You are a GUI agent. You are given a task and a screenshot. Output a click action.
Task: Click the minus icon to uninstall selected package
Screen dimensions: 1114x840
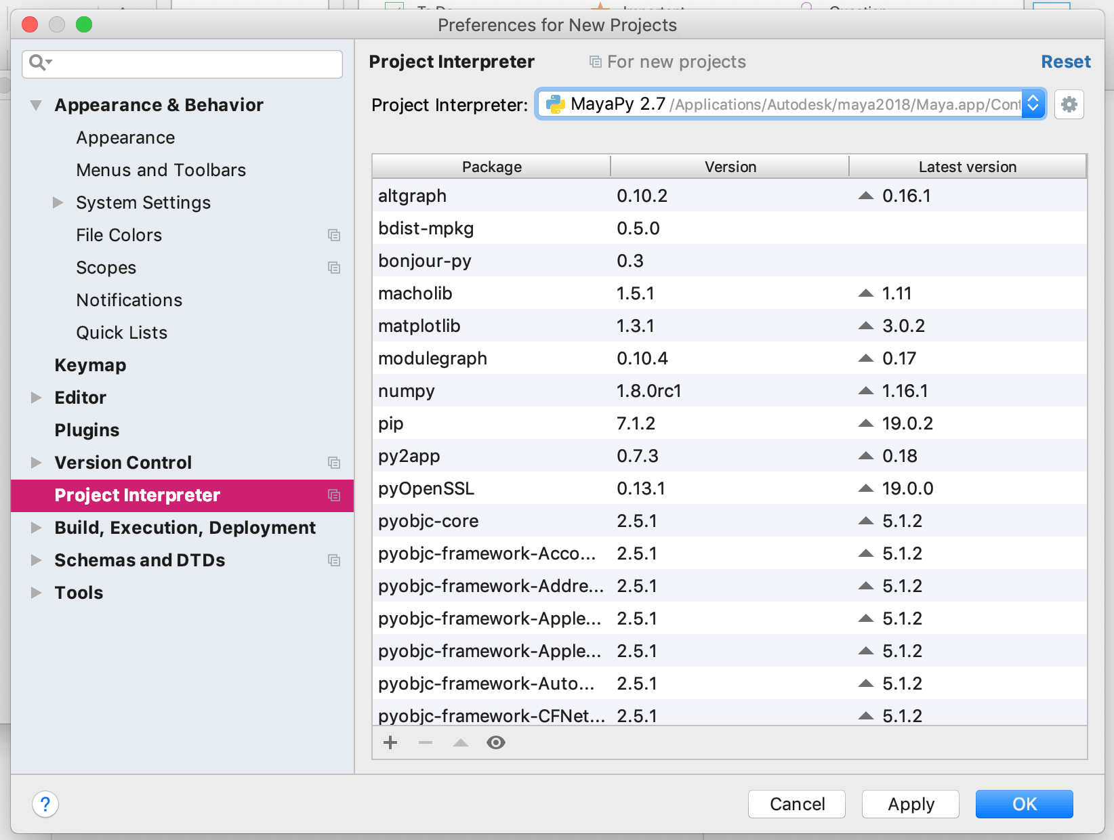(x=425, y=742)
